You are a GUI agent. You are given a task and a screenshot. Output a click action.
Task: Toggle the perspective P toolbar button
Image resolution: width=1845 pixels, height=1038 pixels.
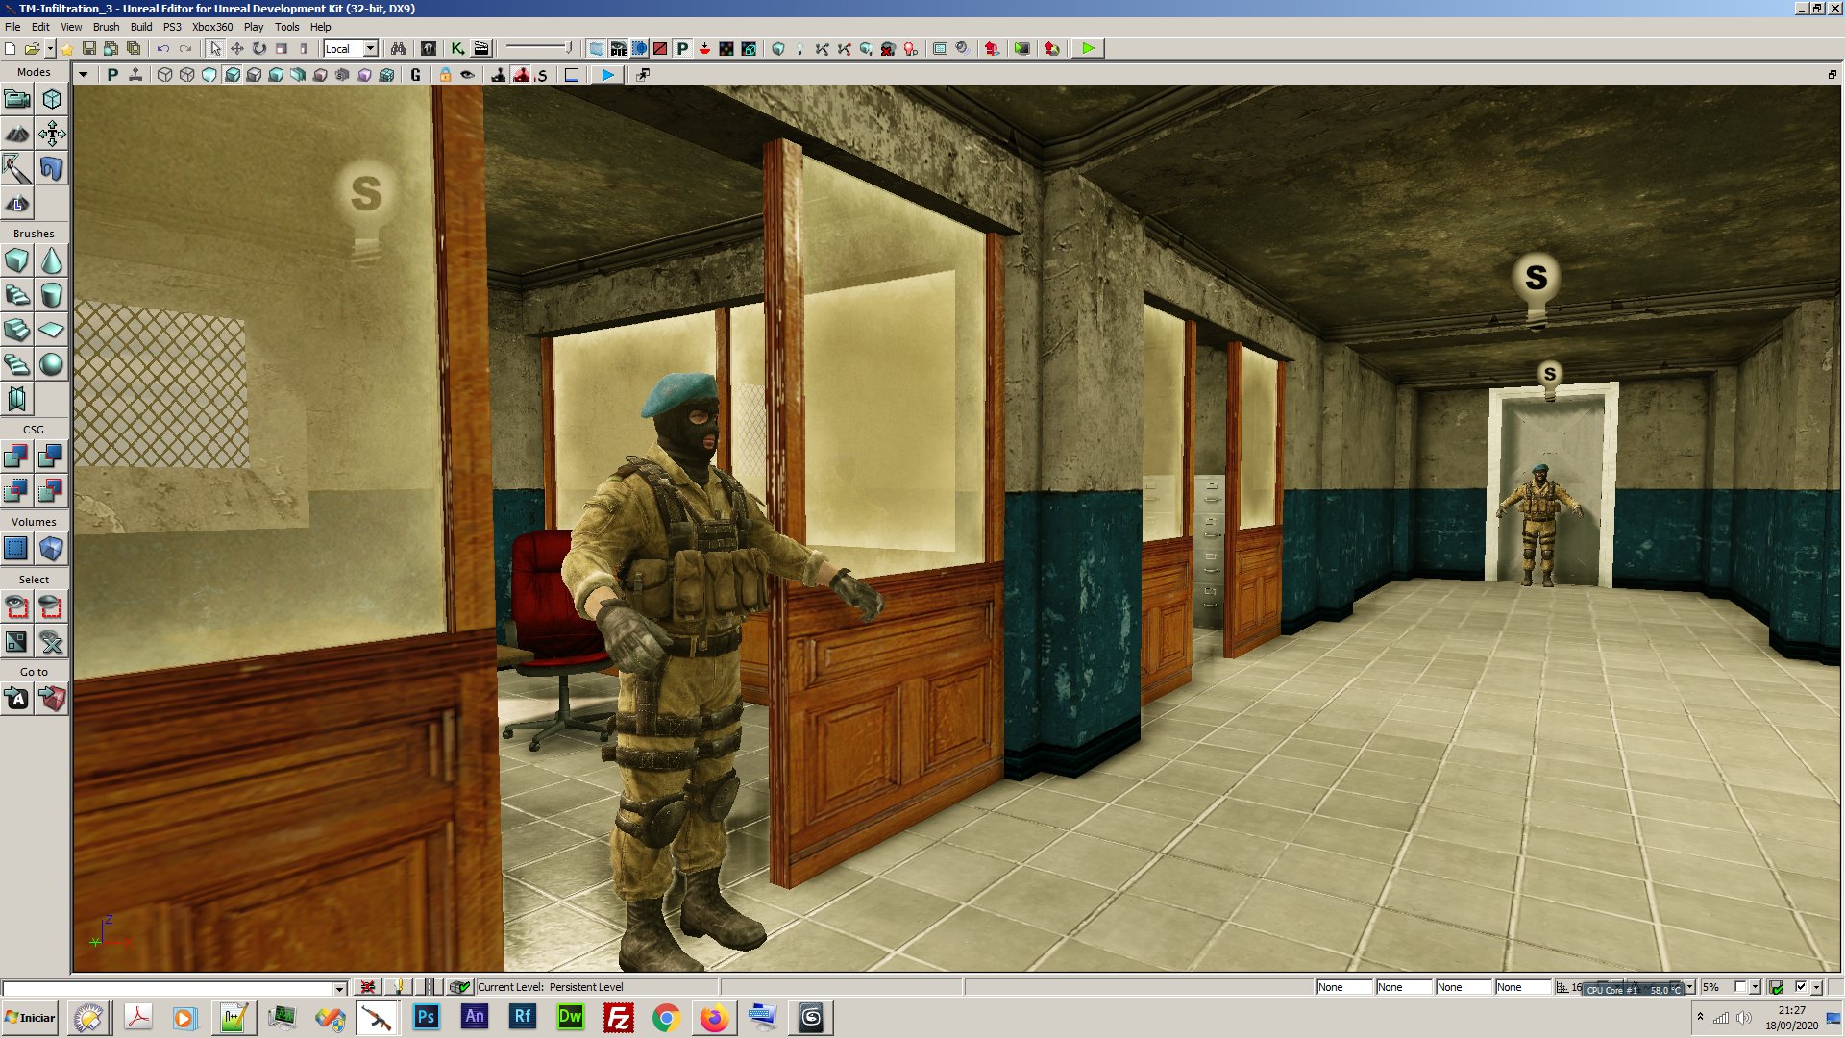682,48
